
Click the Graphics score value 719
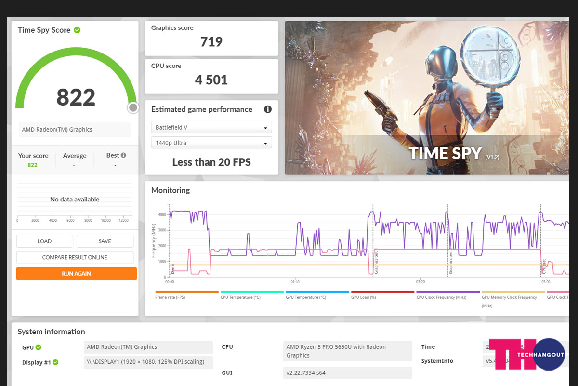click(x=211, y=42)
